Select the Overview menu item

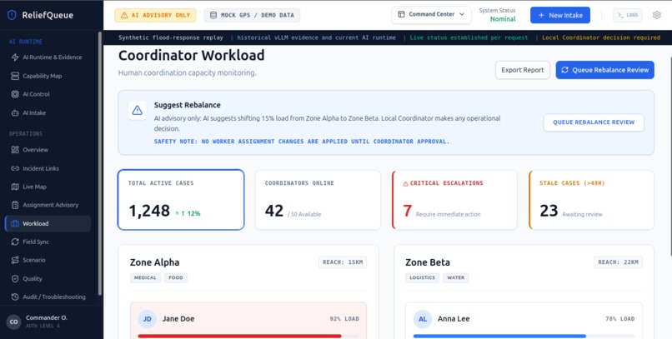(x=48, y=150)
